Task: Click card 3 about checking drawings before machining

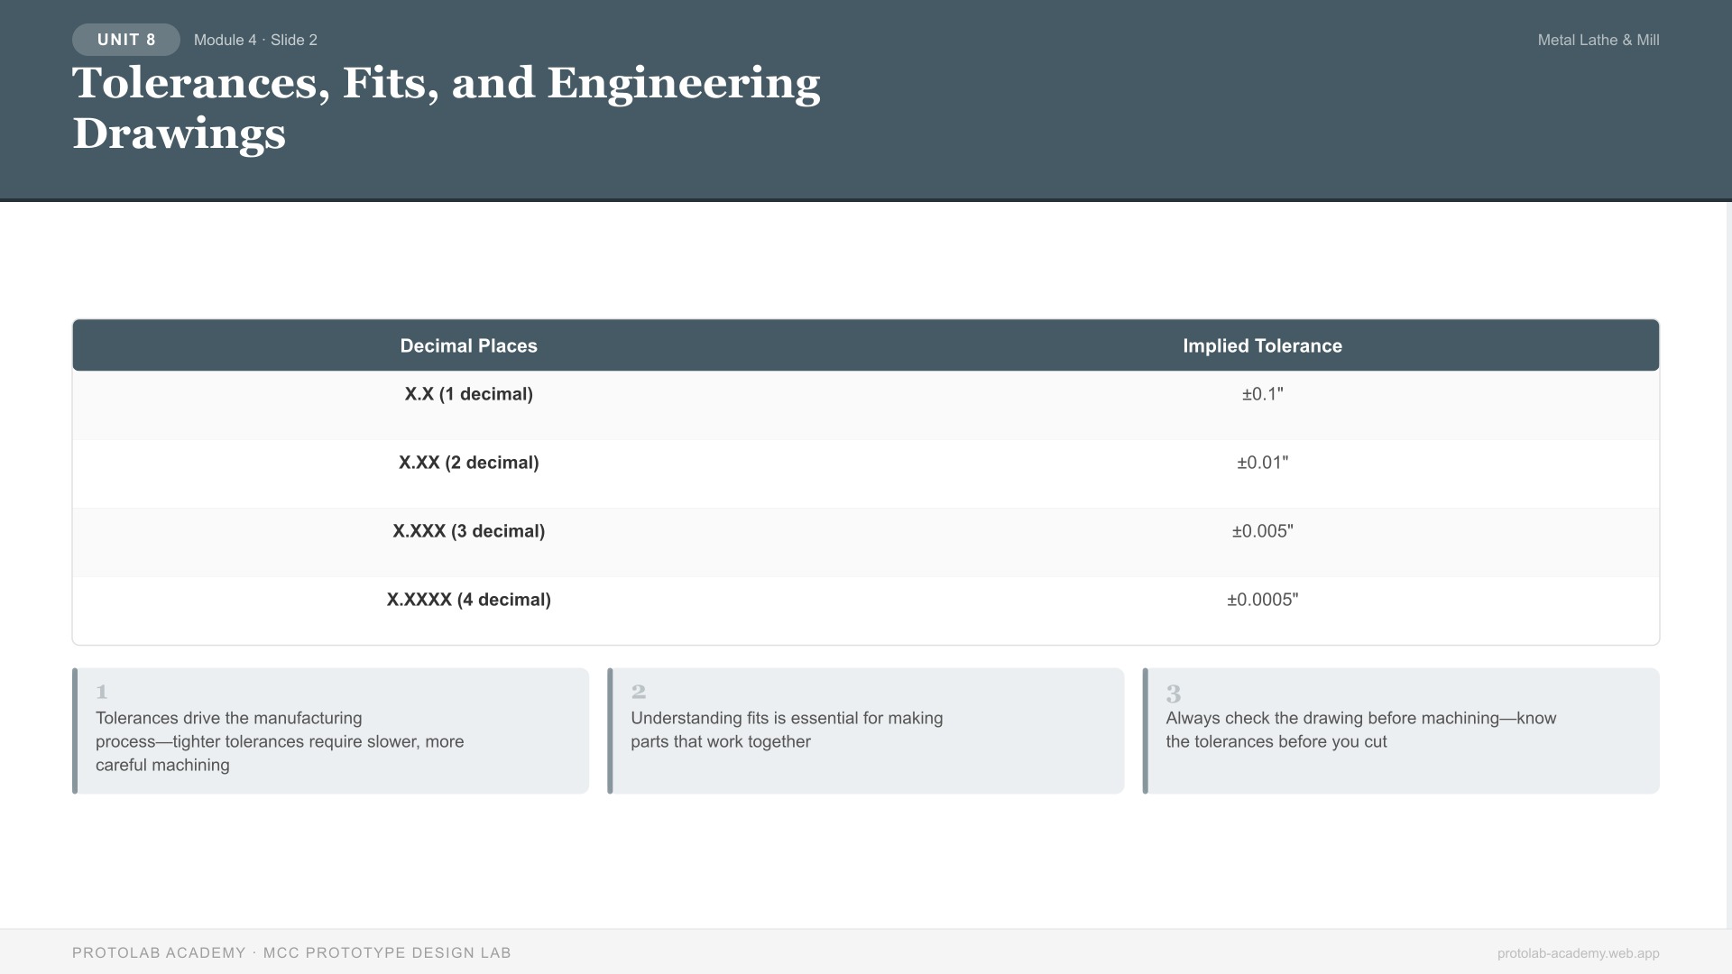Action: (x=1400, y=730)
